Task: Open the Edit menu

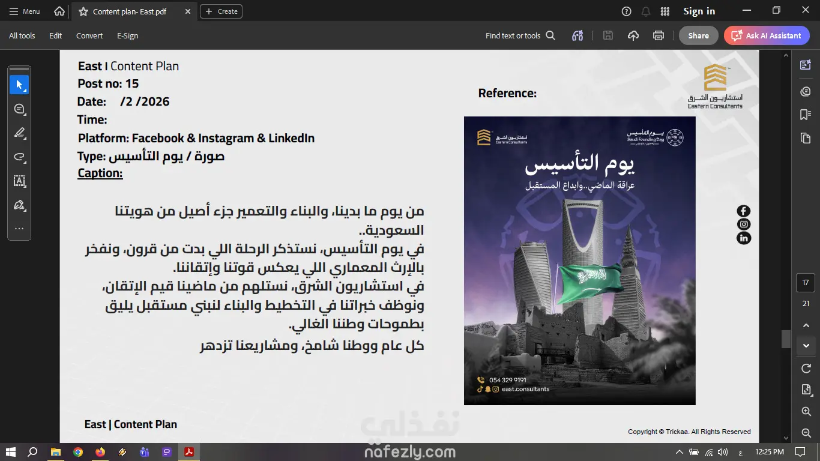Action: (56, 35)
